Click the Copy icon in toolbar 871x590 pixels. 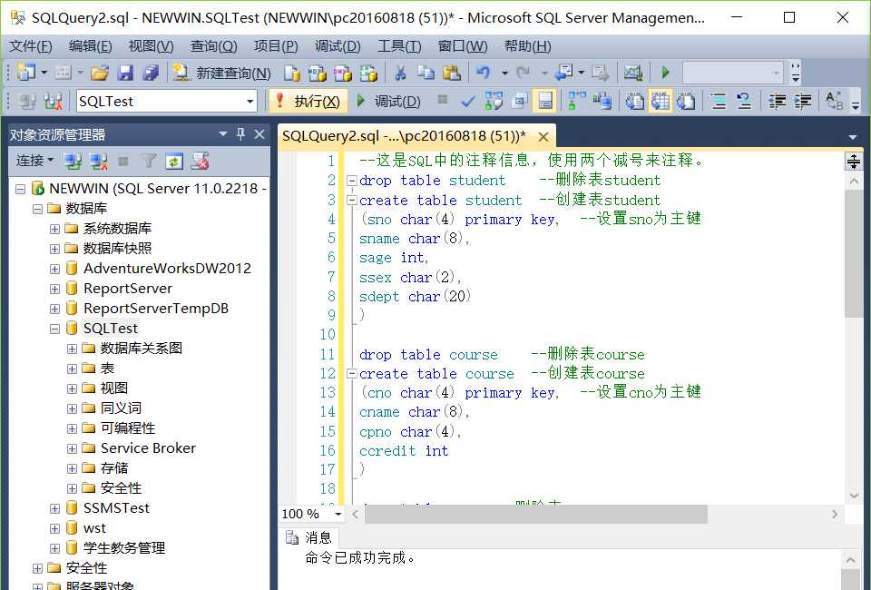click(x=426, y=73)
